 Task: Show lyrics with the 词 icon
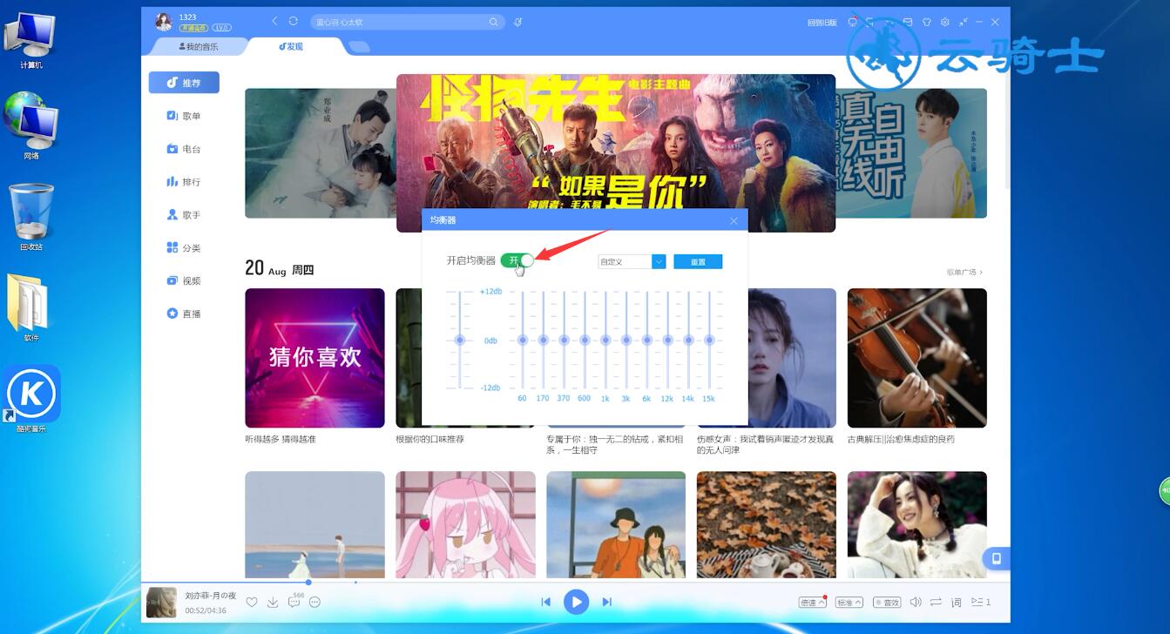956,602
